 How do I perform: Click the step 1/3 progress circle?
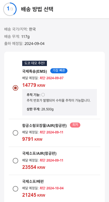(10, 9)
